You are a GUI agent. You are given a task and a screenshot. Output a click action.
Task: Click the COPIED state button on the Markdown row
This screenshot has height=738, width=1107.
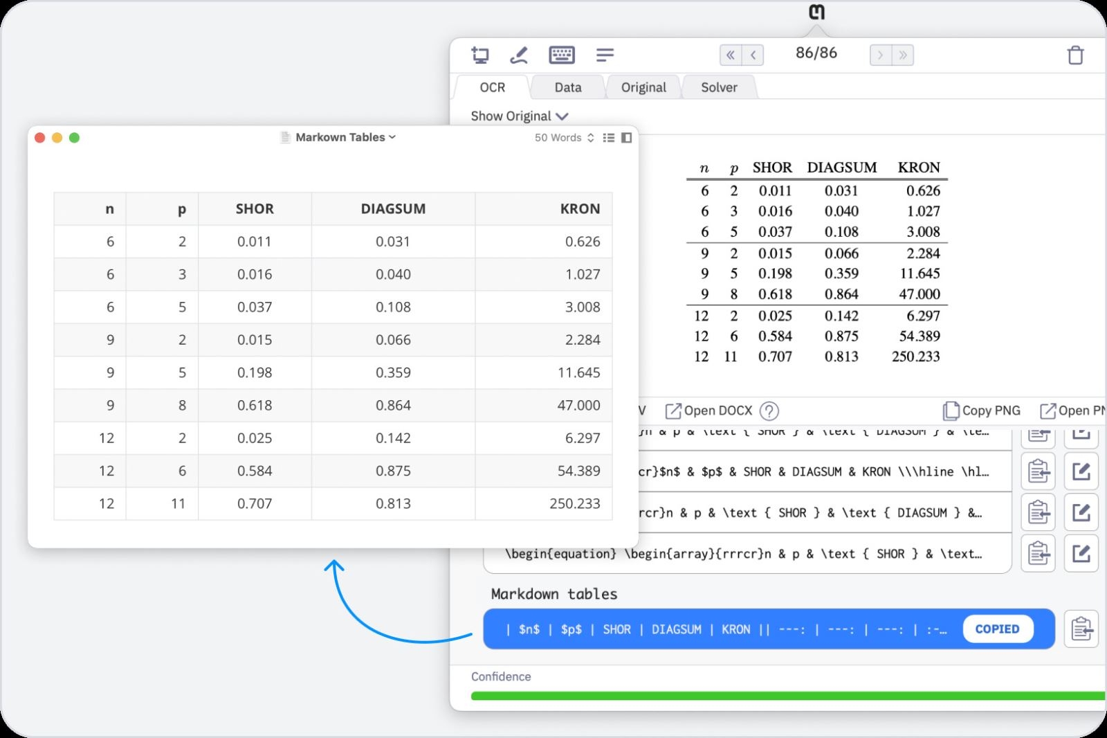tap(998, 629)
